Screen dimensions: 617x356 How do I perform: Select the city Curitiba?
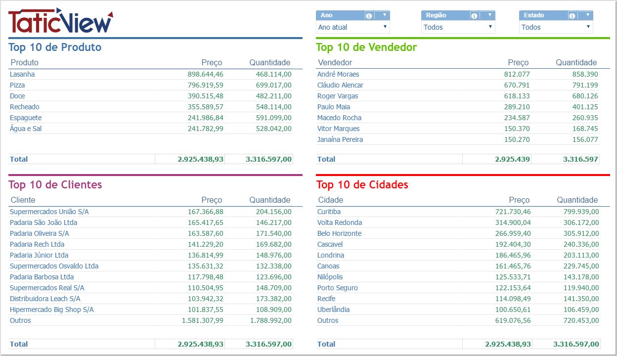pyautogui.click(x=329, y=212)
